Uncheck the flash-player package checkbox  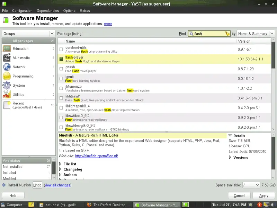click(x=61, y=59)
